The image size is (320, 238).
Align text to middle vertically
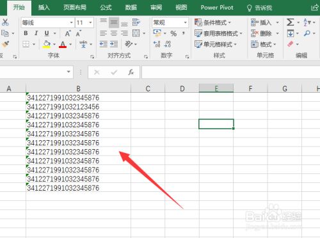[x=114, y=22]
